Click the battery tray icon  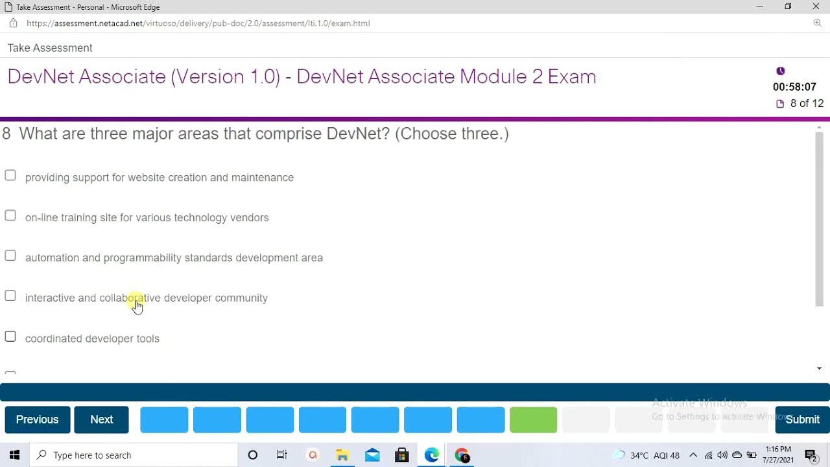click(752, 455)
